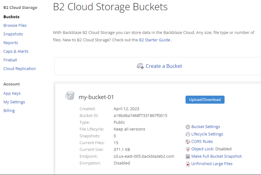261x175 pixels.
Task: Click the Lifecycle Settings clock icon
Action: 188,134
